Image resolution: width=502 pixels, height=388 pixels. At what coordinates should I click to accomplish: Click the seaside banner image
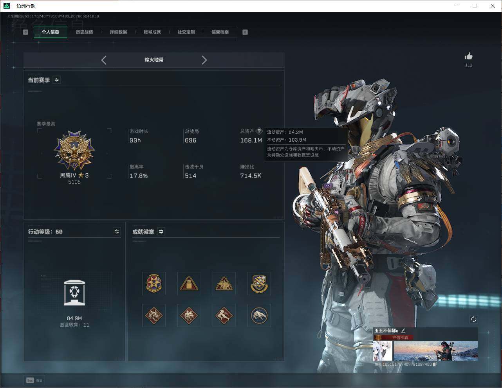tap(436, 351)
